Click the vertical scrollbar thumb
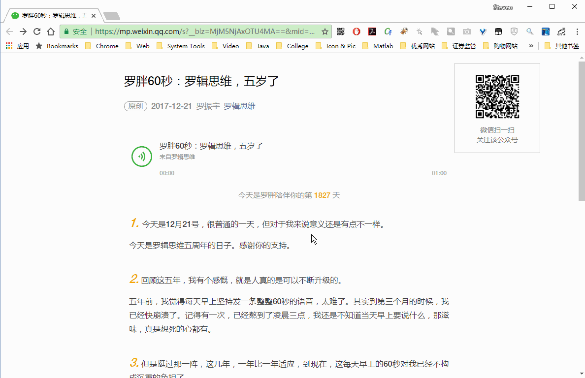This screenshot has width=585, height=378. pos(581,128)
